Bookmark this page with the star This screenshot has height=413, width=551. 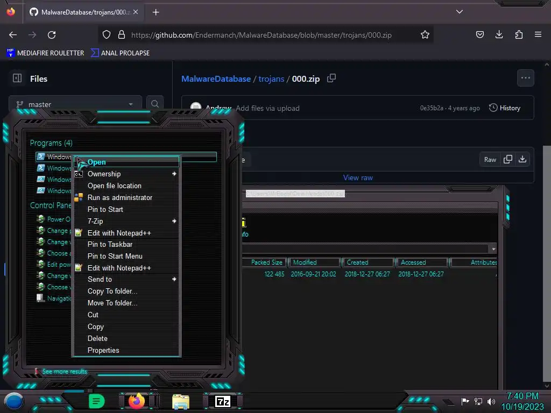click(x=425, y=35)
